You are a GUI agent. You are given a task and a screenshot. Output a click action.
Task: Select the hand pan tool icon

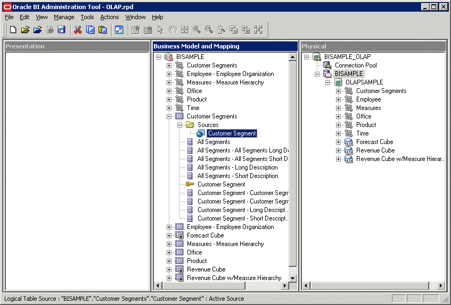[x=173, y=30]
